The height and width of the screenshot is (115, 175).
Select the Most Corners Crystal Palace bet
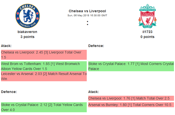pyautogui.click(x=131, y=66)
